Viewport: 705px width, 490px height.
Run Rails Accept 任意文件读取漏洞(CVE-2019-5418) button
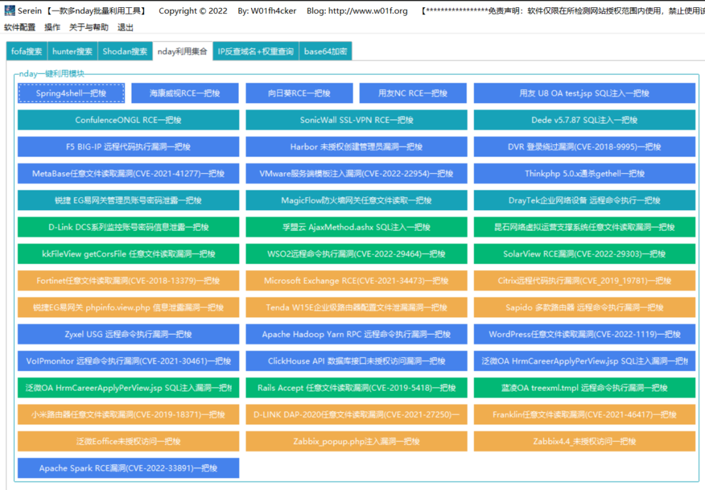pyautogui.click(x=356, y=388)
